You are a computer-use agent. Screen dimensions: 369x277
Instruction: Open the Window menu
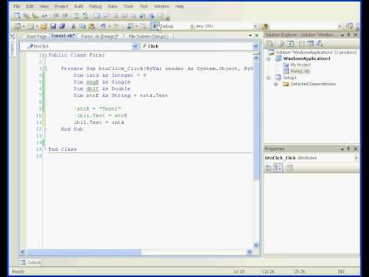coord(161,6)
